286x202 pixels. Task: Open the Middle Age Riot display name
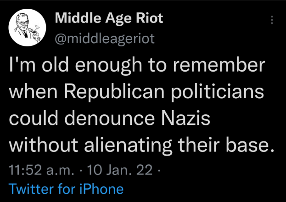[x=108, y=18]
